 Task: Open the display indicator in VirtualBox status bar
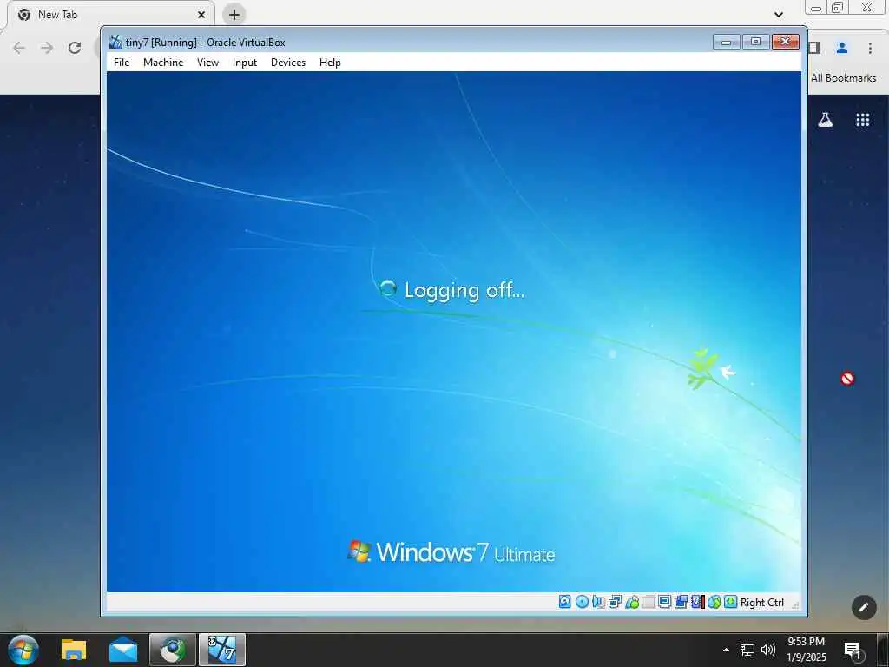tap(664, 602)
